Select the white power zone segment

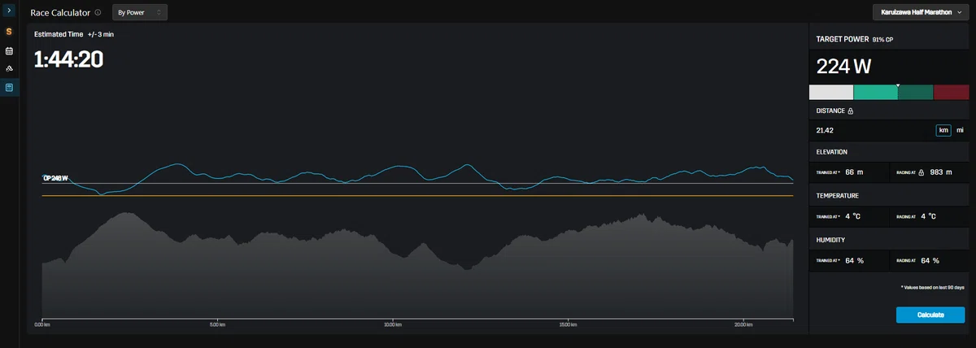point(831,92)
